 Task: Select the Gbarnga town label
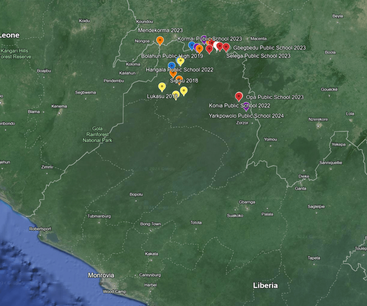(247, 202)
